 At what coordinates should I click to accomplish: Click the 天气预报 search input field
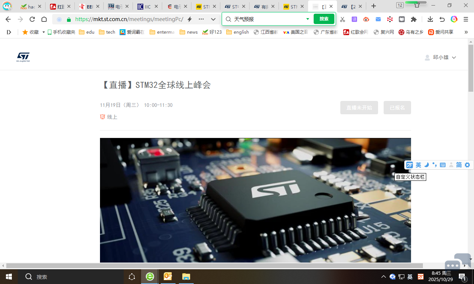268,19
